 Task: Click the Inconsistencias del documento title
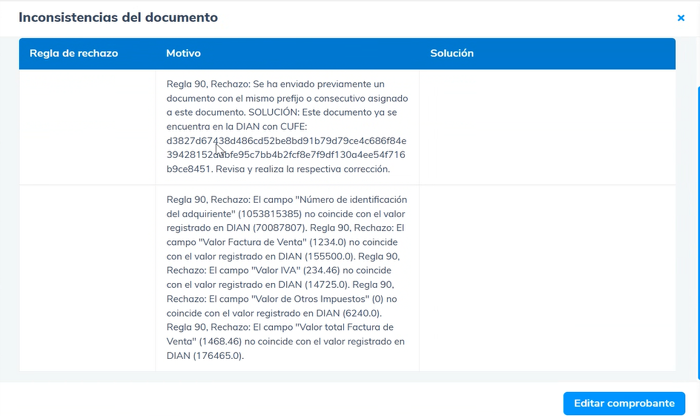(x=118, y=17)
